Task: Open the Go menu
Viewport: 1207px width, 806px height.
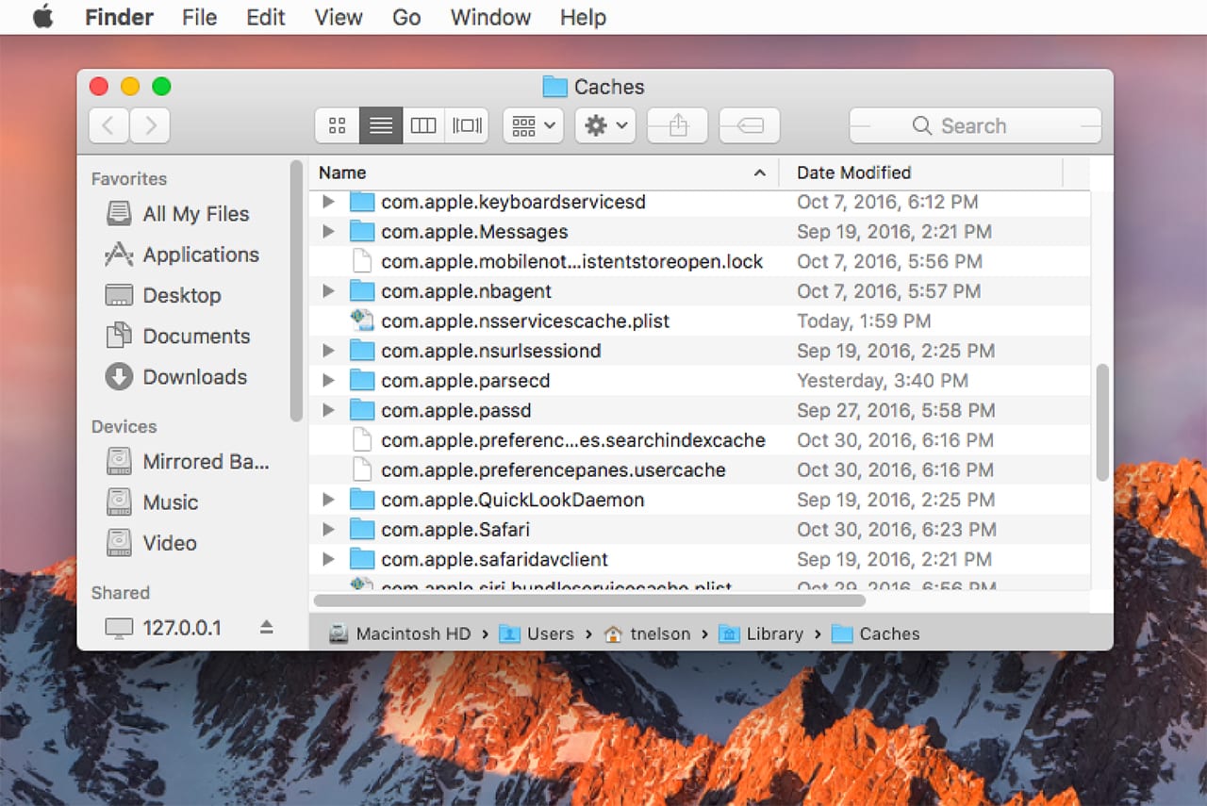Action: pos(406,17)
